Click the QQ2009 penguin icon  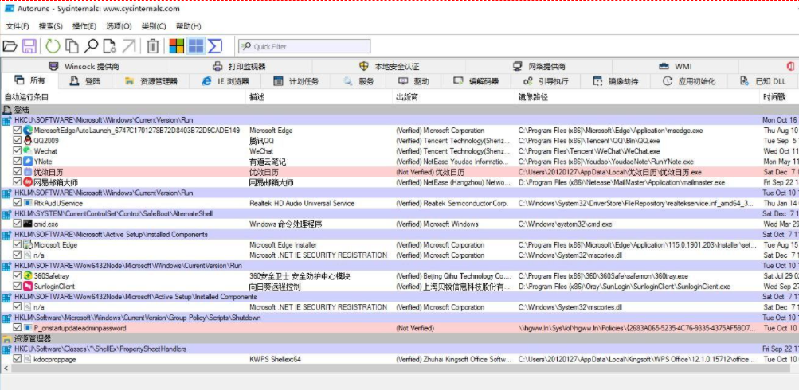(x=28, y=141)
